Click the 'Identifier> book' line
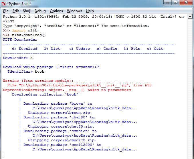Viewport: 194px width, 159px height. coord(26,71)
